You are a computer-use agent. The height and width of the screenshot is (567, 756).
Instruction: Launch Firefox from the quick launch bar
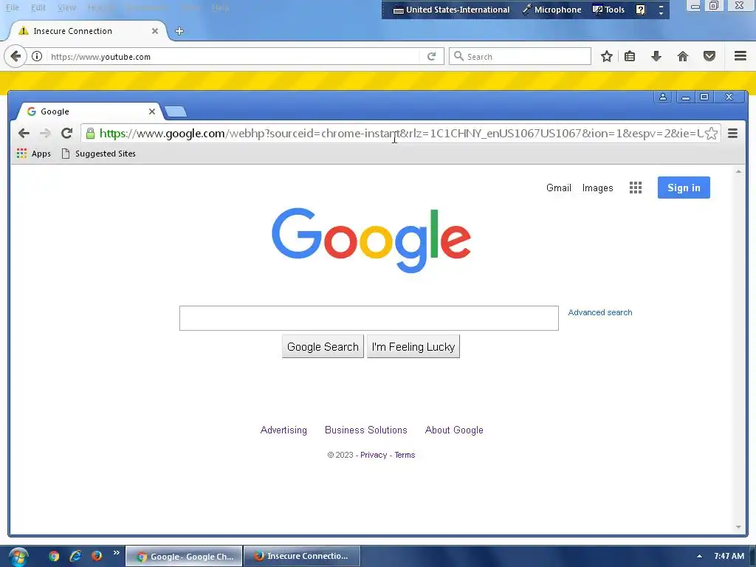pyautogui.click(x=97, y=556)
